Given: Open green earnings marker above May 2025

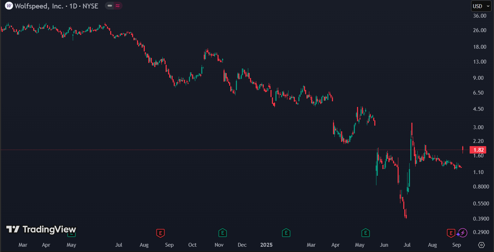Looking at the screenshot, I should tap(365, 233).
